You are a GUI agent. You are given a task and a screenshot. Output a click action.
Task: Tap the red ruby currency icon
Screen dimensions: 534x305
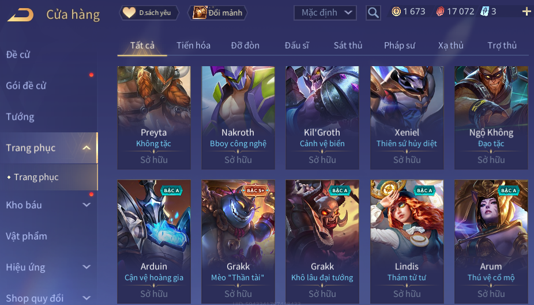(x=441, y=12)
